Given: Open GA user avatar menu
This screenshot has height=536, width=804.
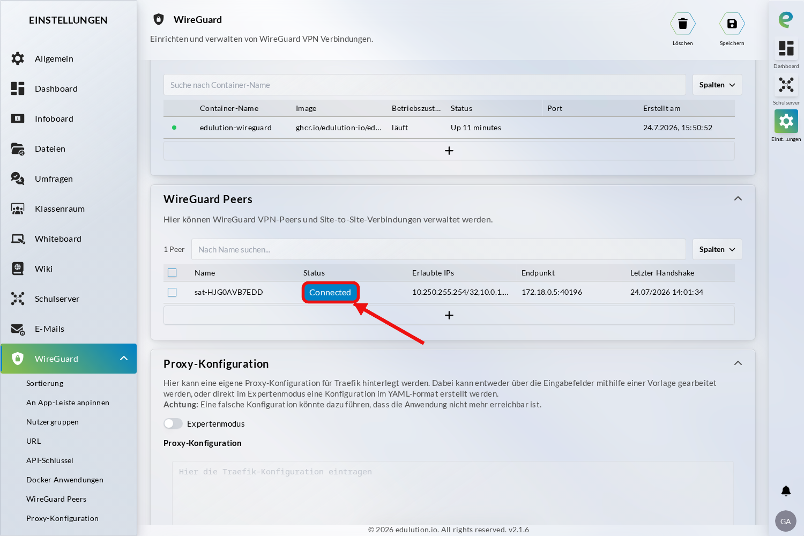Looking at the screenshot, I should coord(786,521).
